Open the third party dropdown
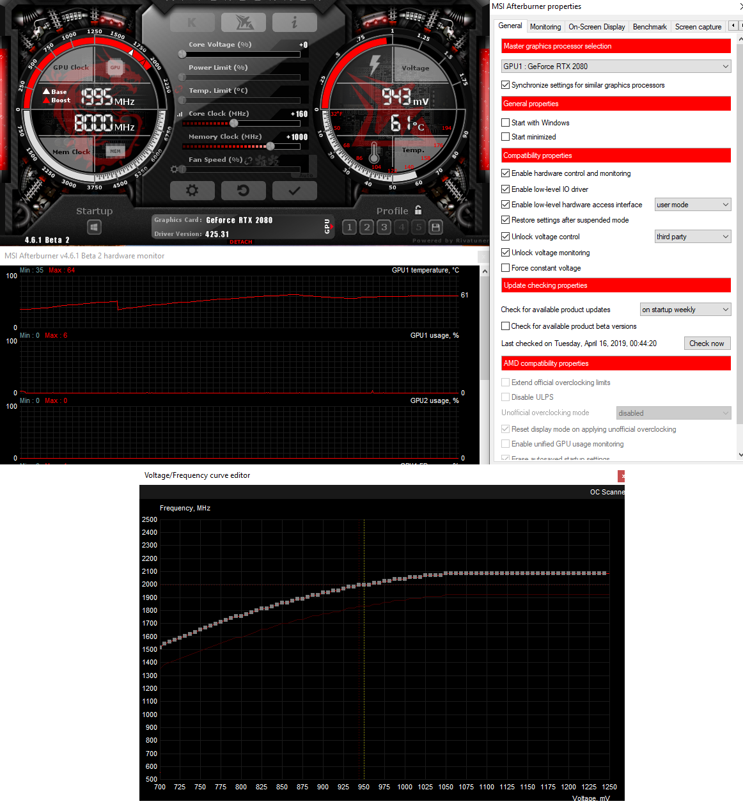Image resolution: width=743 pixels, height=806 pixels. click(x=692, y=237)
